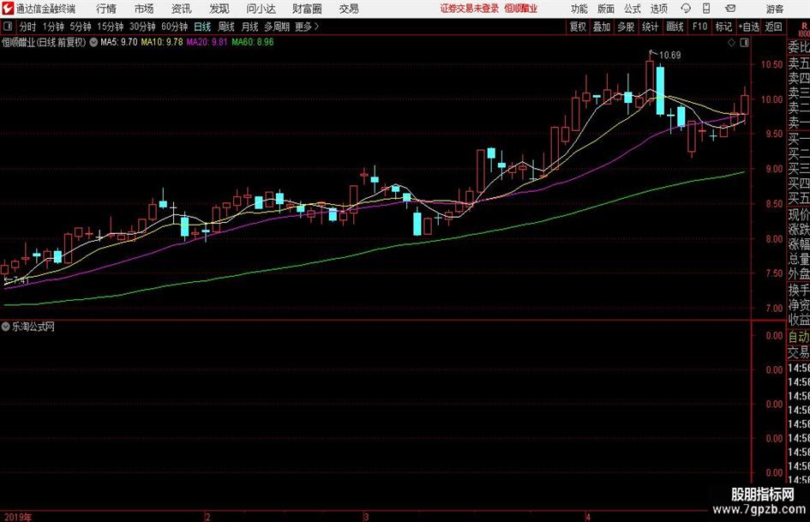The image size is (810, 522).
Task: Click the 9.00 price axis label
Action: 774,169
